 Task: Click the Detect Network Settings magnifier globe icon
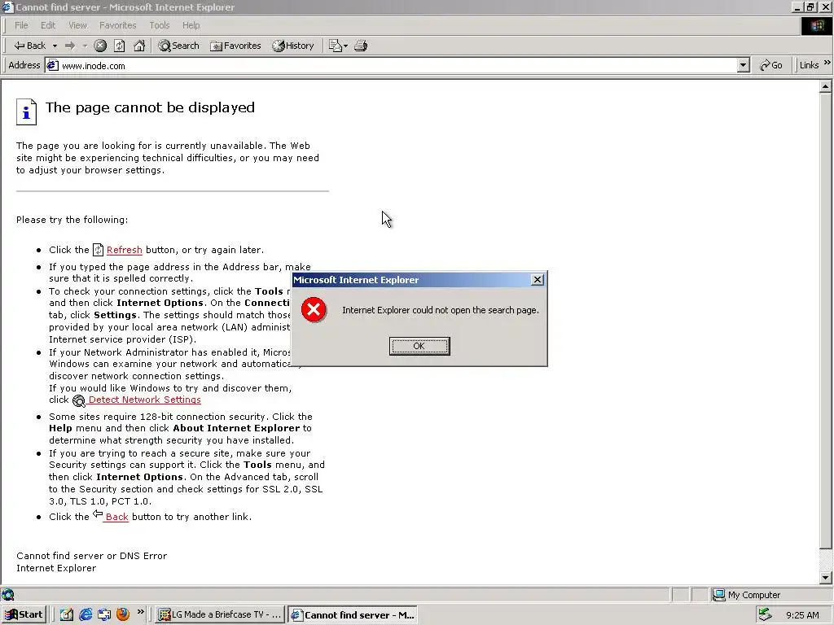[79, 400]
